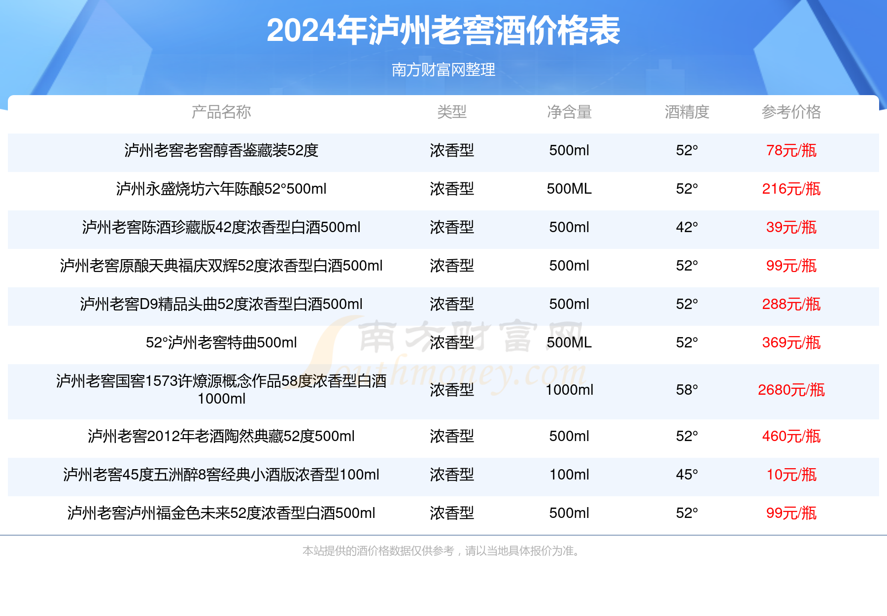Click the 10元/瓶 price
This screenshot has height=616, width=887.
pos(791,475)
